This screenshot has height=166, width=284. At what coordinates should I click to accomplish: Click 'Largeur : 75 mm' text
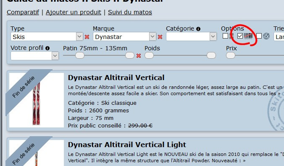pyautogui.click(x=91, y=118)
